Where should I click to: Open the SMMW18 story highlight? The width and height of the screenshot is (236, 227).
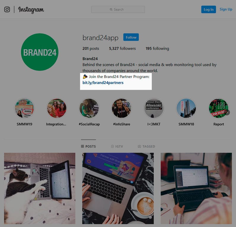pyautogui.click(x=186, y=108)
